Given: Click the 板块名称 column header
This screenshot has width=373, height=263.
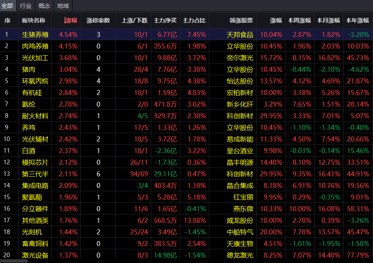Looking at the screenshot, I should pos(34,20).
